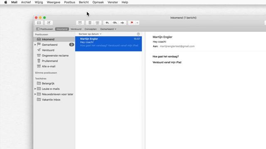Move message to junk mail
This screenshot has width=266, height=149.
point(97,23)
